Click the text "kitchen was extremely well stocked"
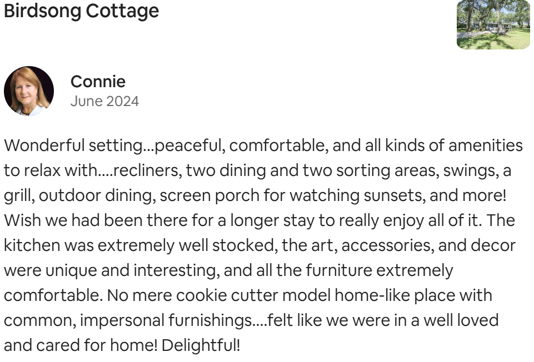 tap(139, 245)
